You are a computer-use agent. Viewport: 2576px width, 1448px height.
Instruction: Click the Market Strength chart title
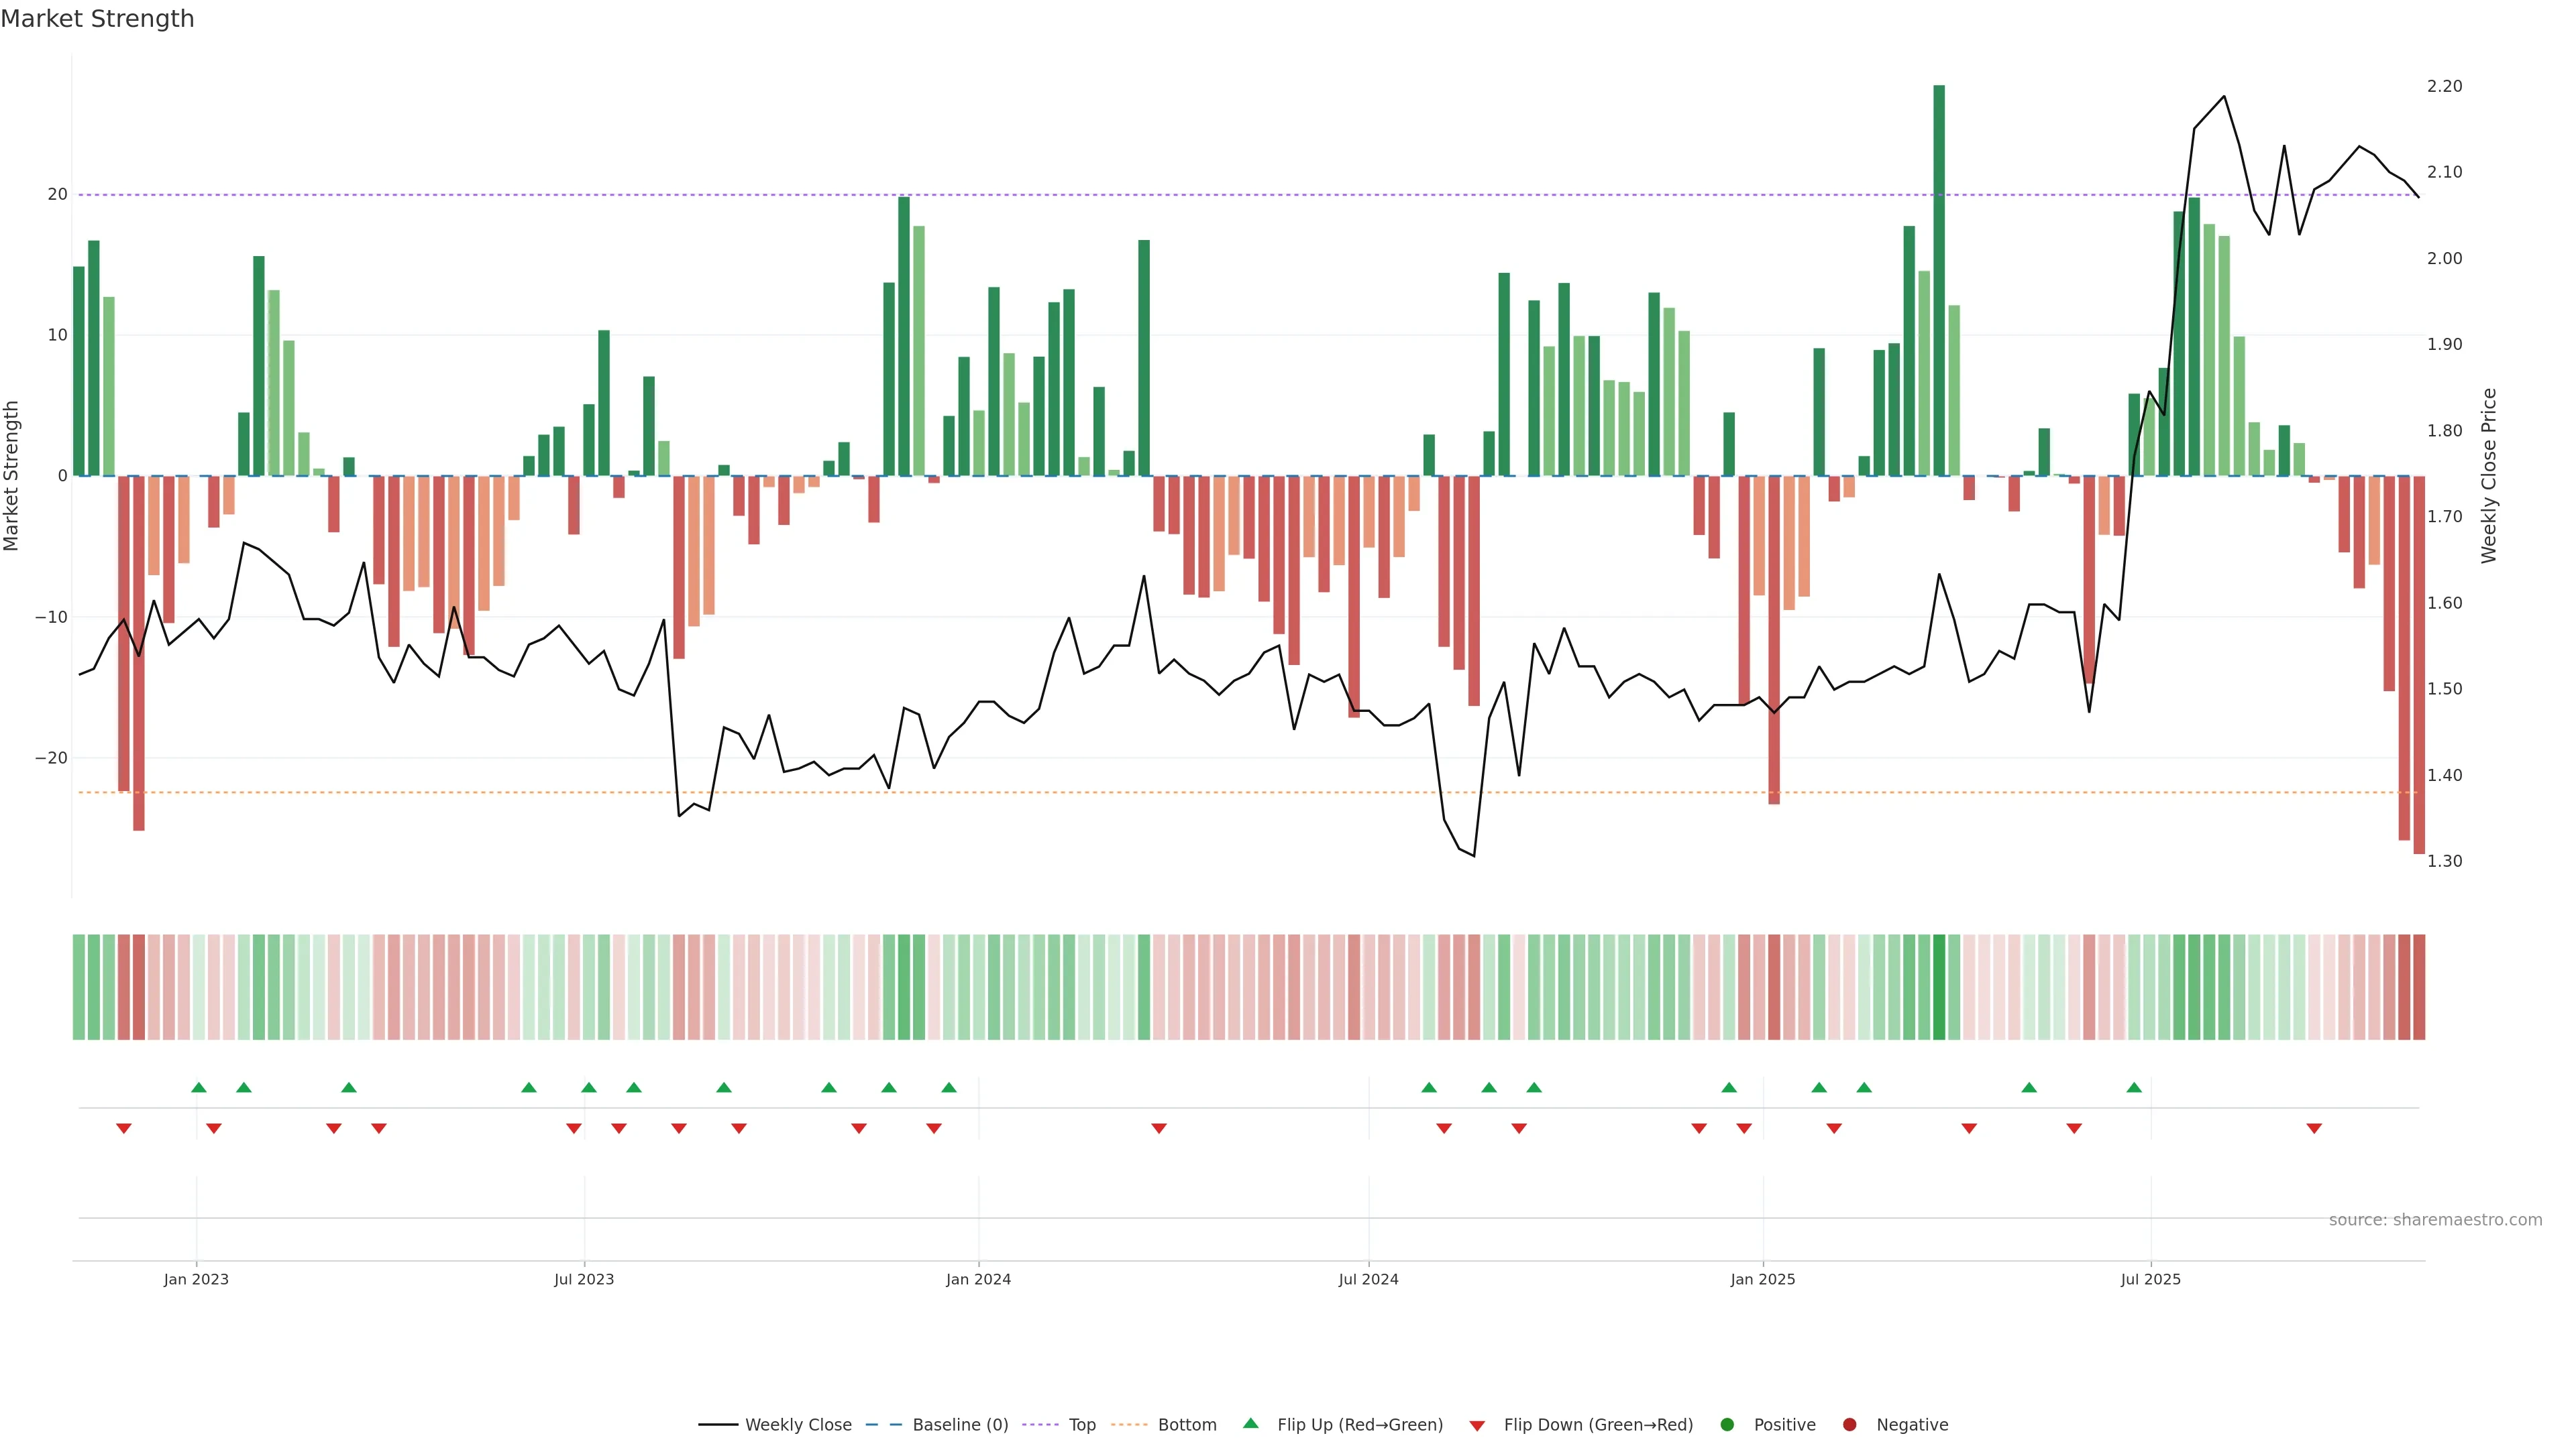coord(98,19)
